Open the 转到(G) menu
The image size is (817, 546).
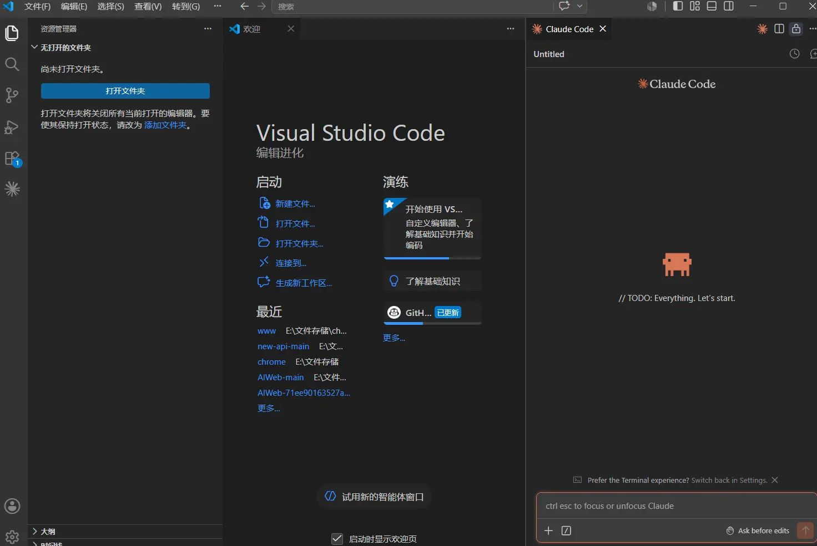(x=185, y=7)
